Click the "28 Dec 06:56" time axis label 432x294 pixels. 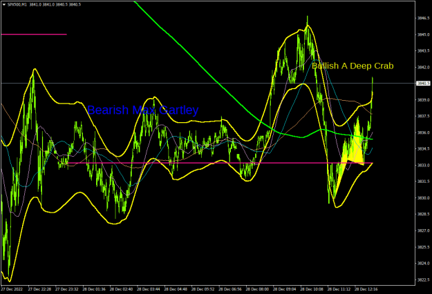point(230,289)
